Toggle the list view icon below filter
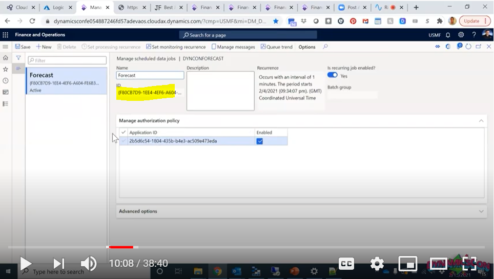494x279 pixels. [x=18, y=68]
